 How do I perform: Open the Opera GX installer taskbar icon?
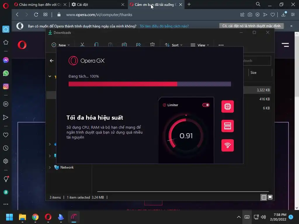click(74, 217)
